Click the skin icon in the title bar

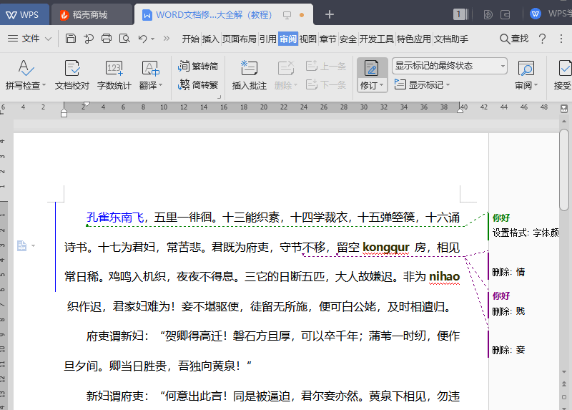pos(488,14)
